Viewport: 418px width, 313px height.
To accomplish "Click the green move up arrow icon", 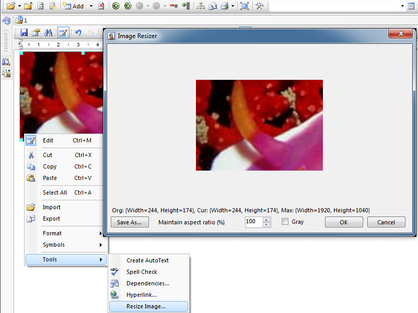I will pyautogui.click(x=115, y=6).
